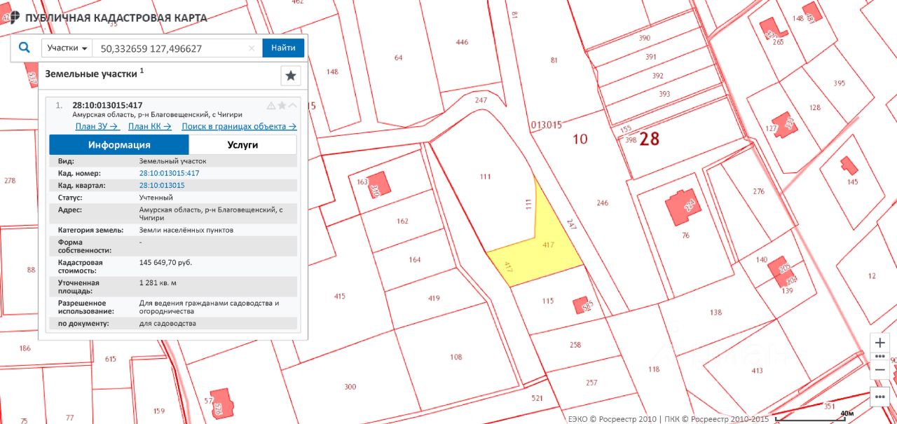Click the 145 649,70 руб. cadastral value

pyautogui.click(x=166, y=263)
